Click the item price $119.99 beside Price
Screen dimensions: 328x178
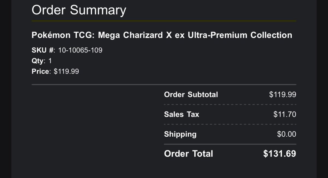click(x=66, y=72)
